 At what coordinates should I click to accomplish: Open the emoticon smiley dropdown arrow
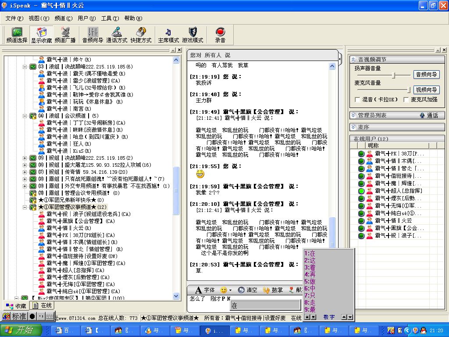231,290
